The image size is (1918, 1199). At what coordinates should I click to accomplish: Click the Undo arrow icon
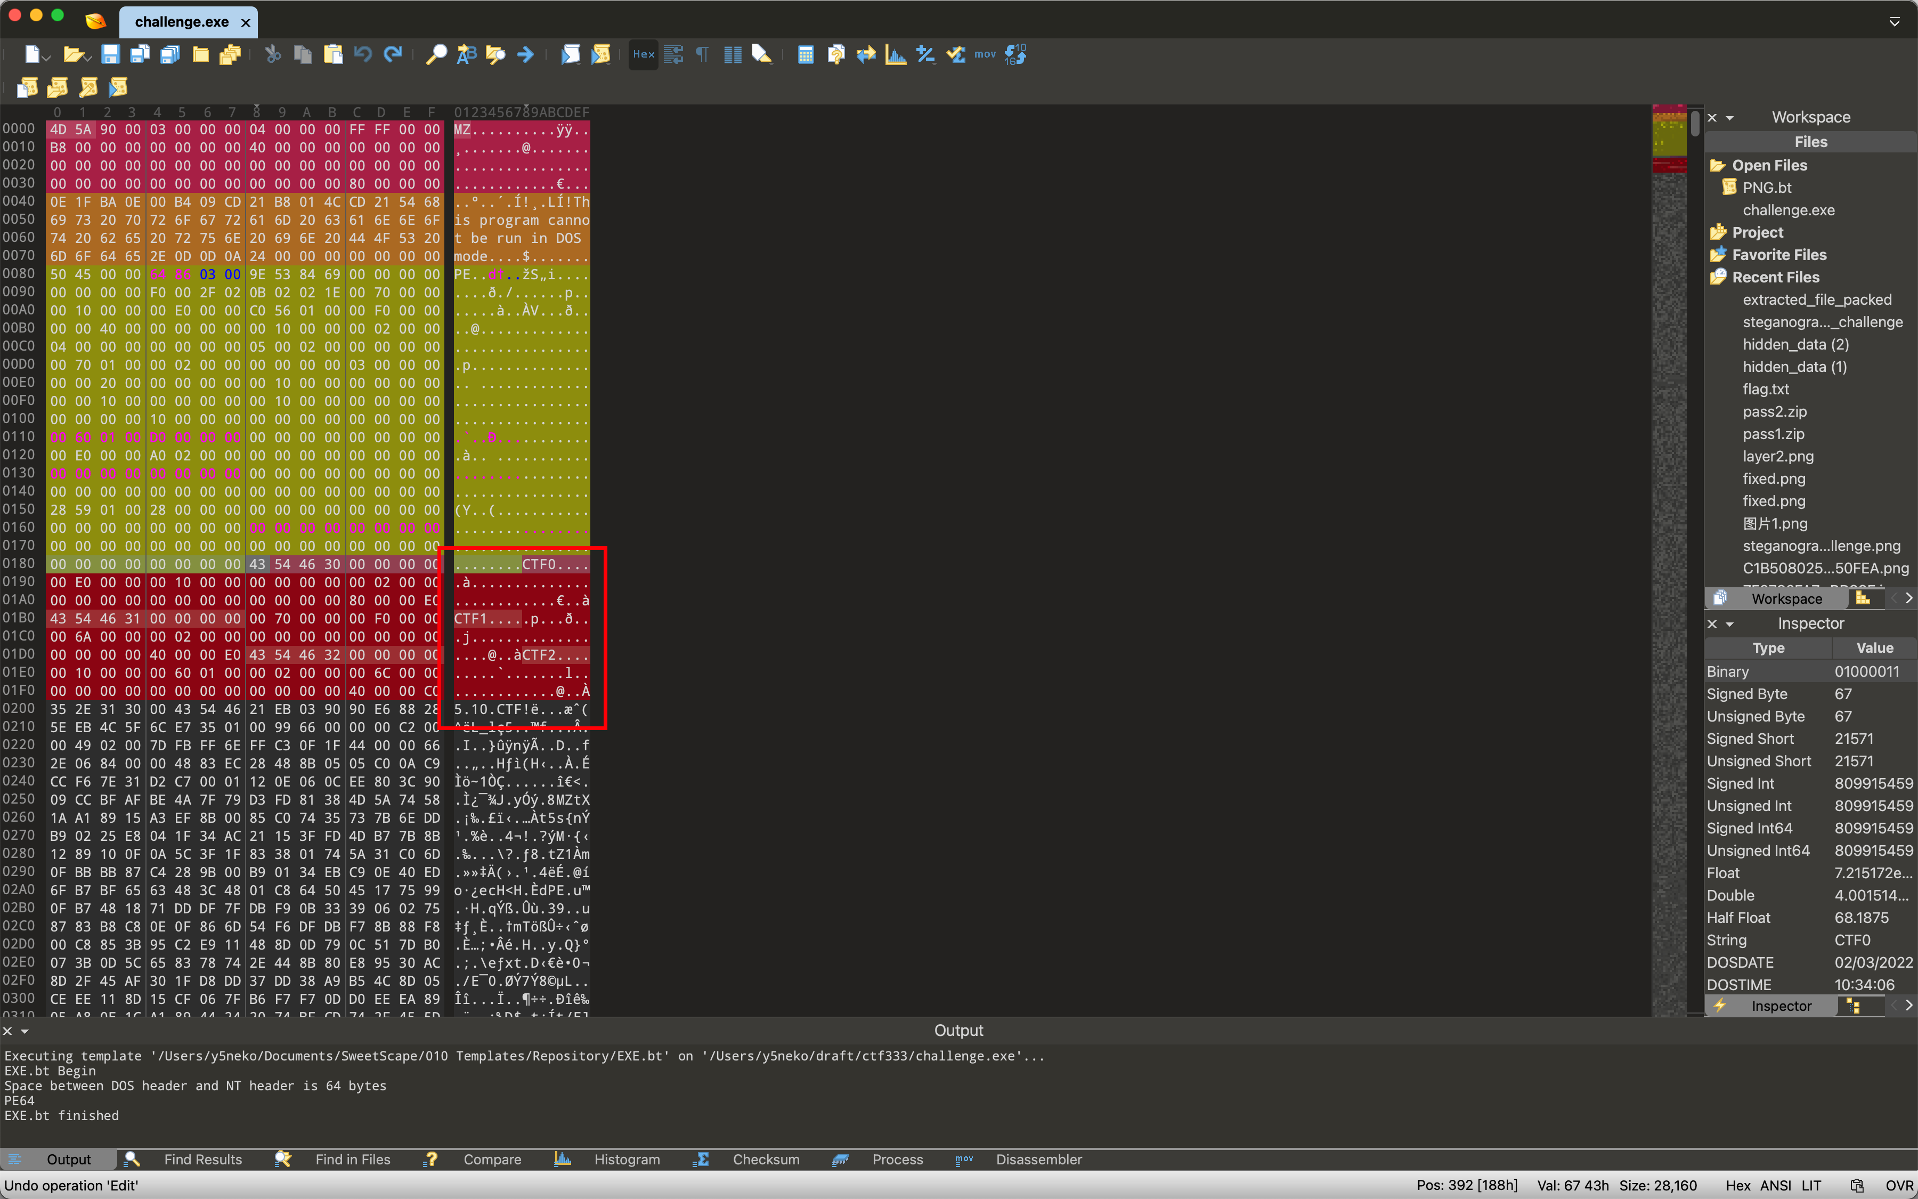pos(363,54)
